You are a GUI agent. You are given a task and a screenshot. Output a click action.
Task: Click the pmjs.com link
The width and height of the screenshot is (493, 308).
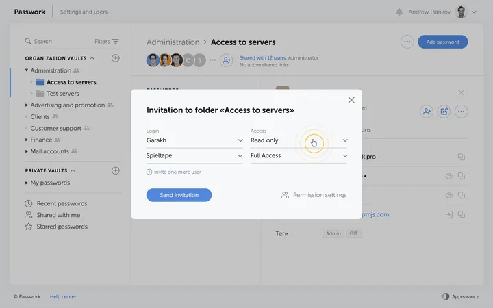point(375,214)
